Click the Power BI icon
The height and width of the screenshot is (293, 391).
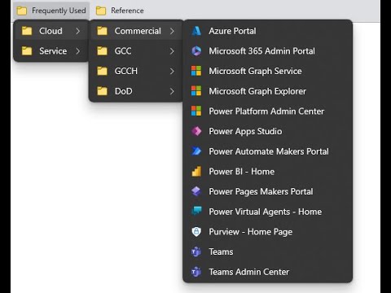coord(196,172)
